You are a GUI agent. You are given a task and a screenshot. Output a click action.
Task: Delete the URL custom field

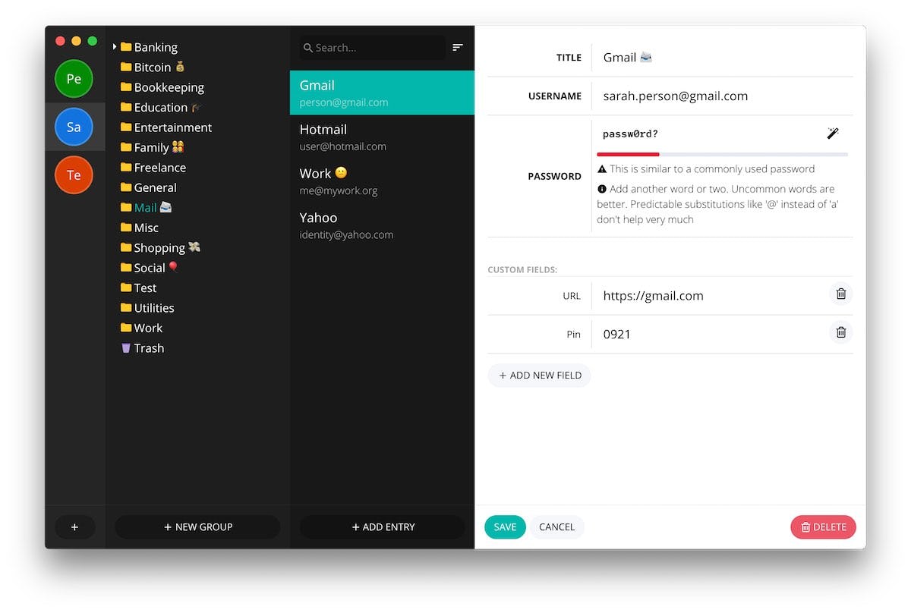[x=840, y=294]
